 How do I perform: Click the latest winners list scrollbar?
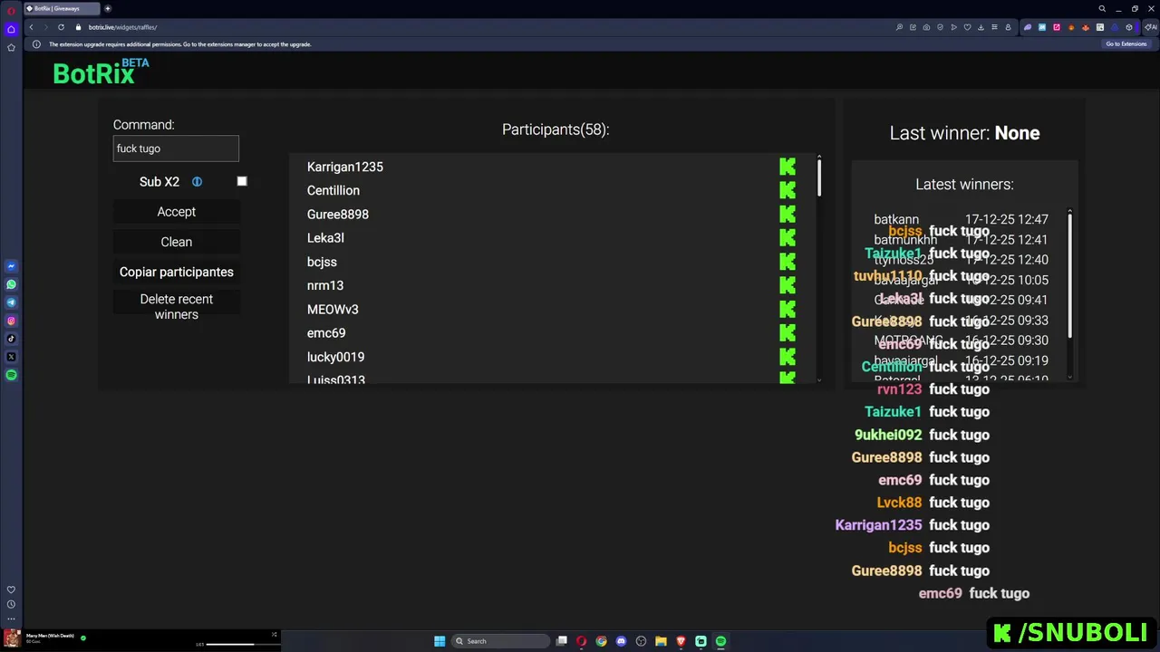(1070, 276)
